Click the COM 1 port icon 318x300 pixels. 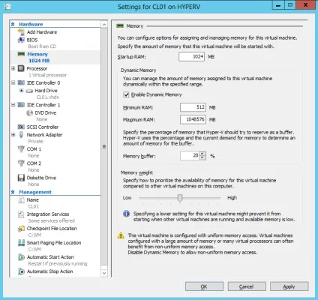point(21,149)
